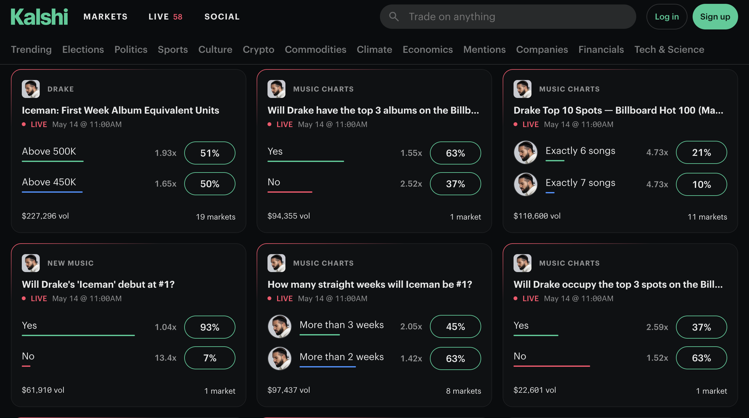
Task: Open Drake avatar on Iceman First Week card
Action: coord(31,89)
